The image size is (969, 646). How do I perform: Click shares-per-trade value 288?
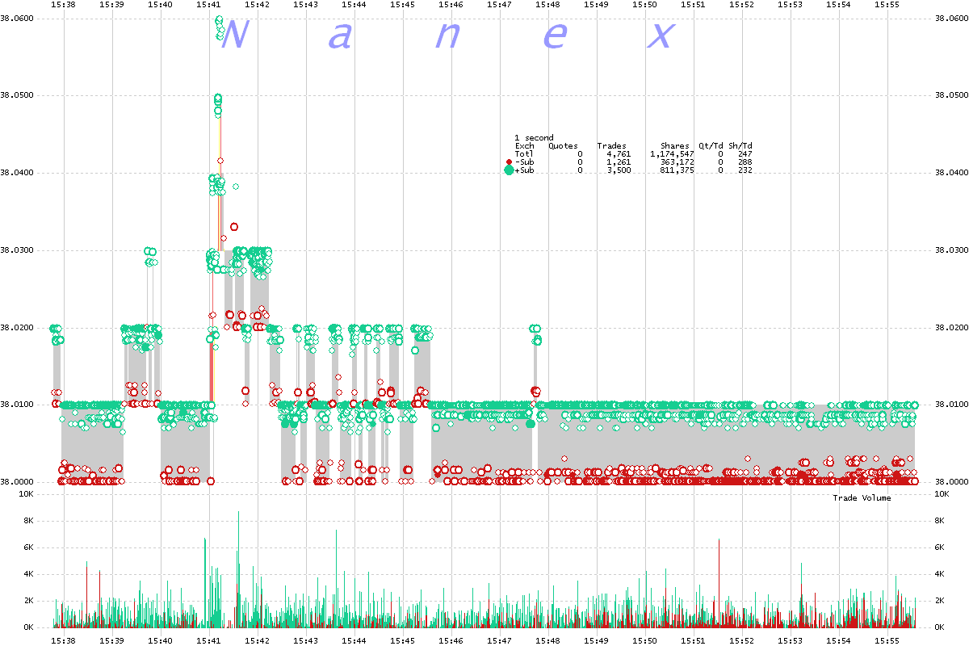click(x=745, y=162)
